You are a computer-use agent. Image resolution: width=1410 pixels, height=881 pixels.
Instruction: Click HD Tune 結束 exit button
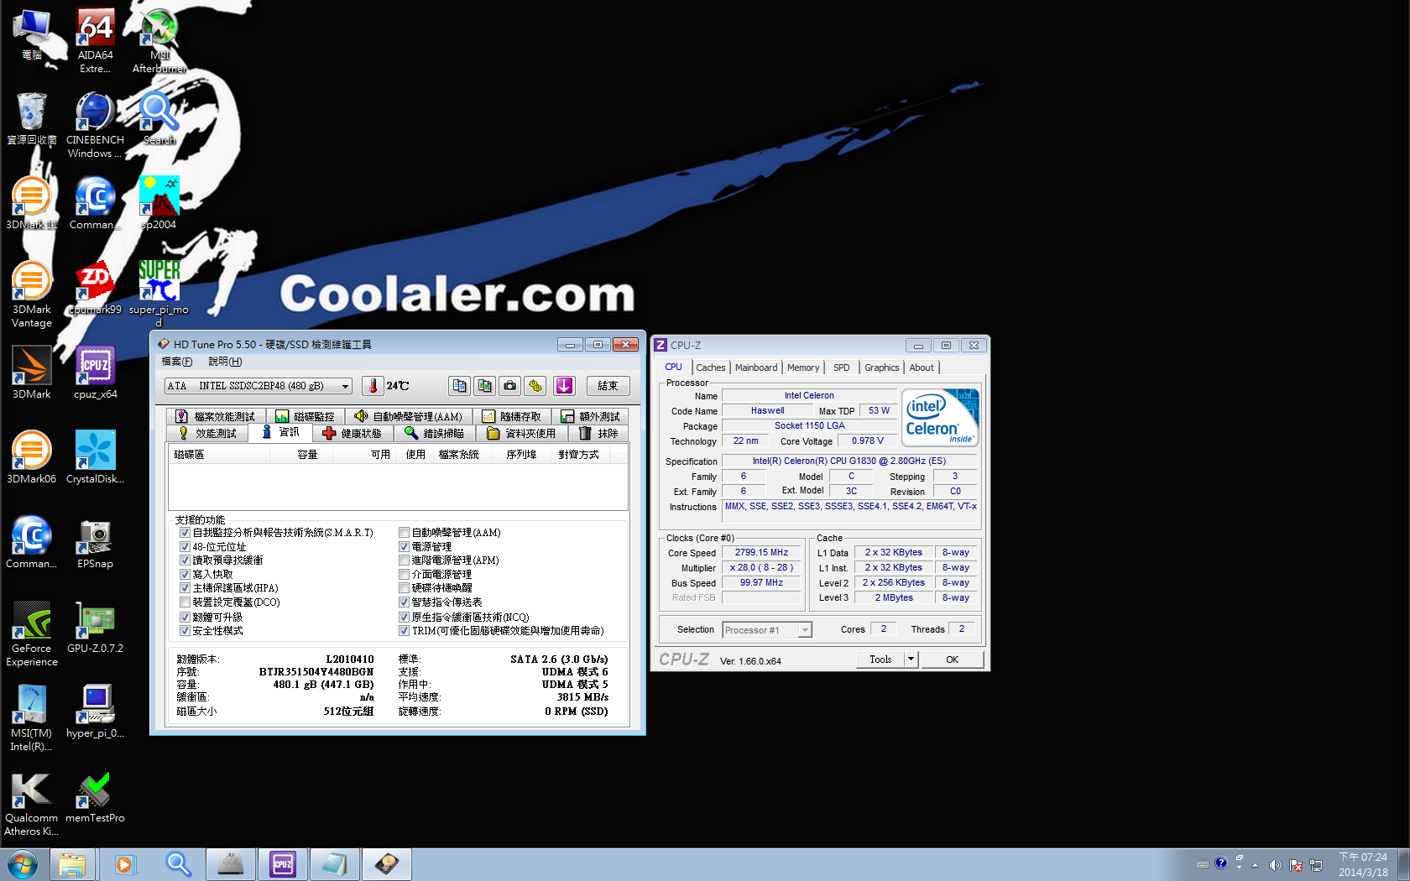click(x=608, y=386)
